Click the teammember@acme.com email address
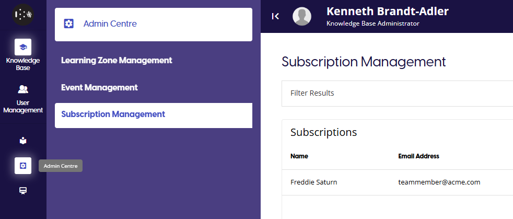Screen dimensions: 513x219 (x=439, y=182)
